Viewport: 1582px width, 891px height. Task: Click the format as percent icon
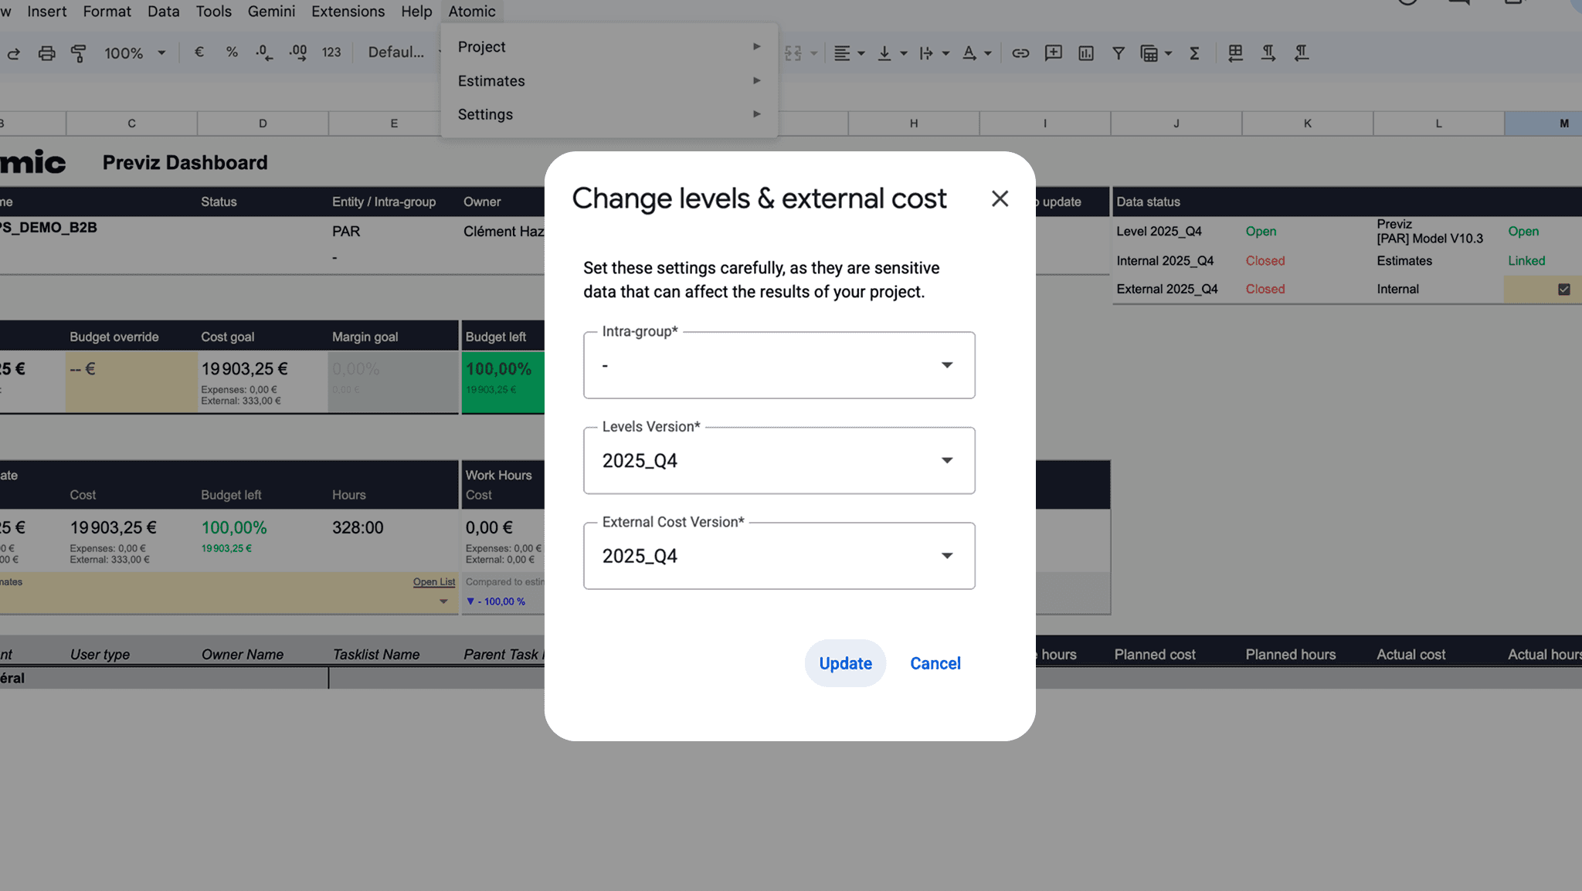(232, 53)
